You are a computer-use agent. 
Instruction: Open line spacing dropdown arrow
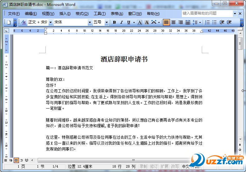200,22
